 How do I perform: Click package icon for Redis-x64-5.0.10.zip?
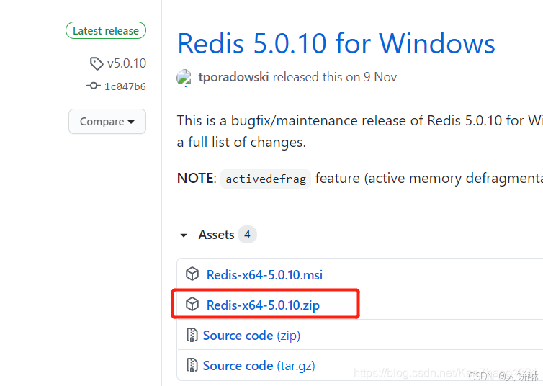pos(192,305)
